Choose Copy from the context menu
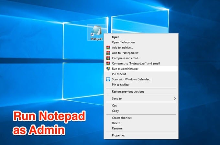This screenshot has height=145, width=220. coord(141,111)
